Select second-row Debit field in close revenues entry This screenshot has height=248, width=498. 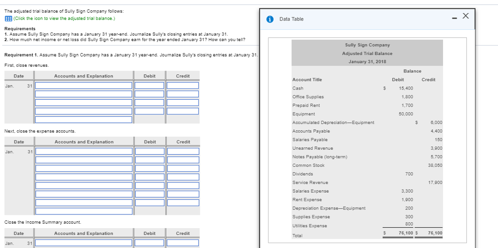point(149,94)
